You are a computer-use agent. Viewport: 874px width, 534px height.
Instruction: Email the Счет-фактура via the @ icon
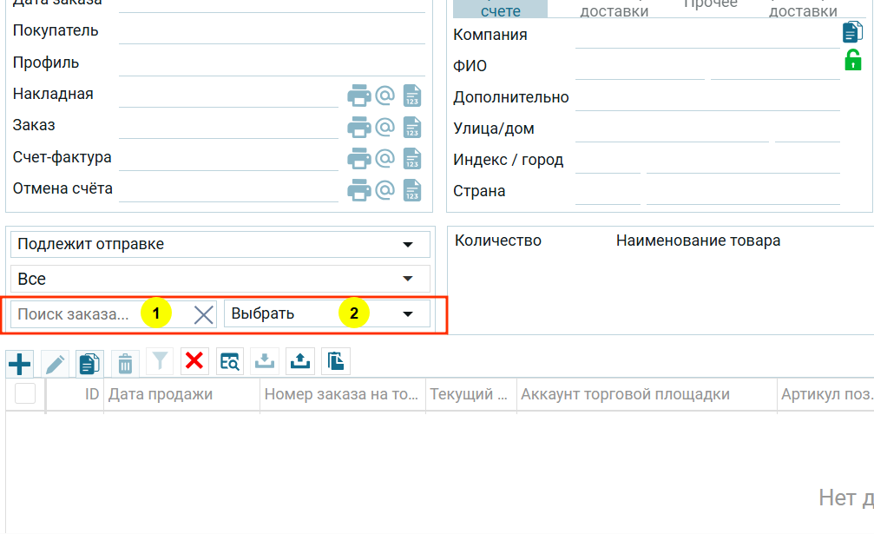[x=384, y=158]
